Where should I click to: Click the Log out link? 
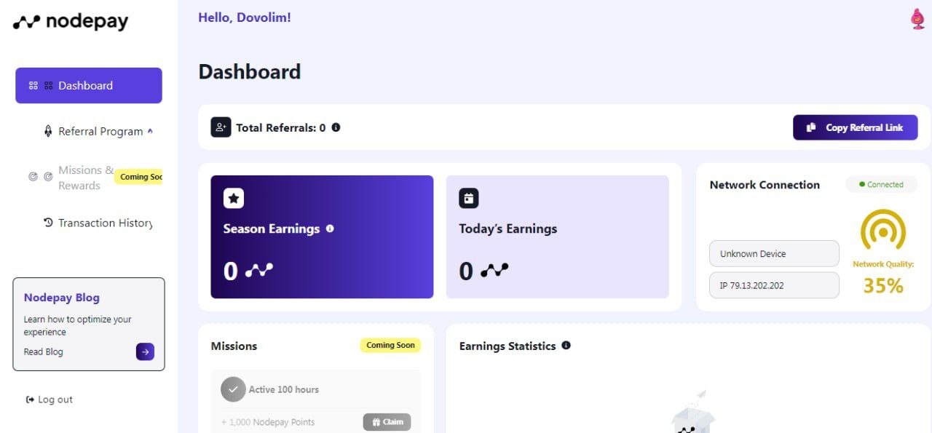(50, 400)
